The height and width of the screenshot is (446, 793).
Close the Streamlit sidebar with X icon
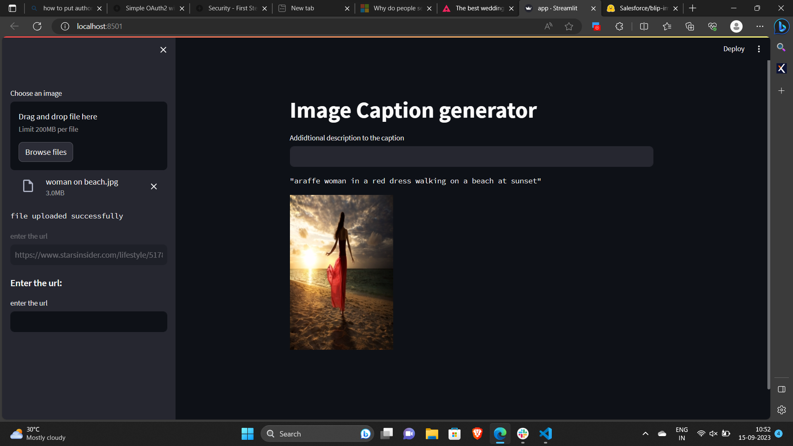tap(163, 50)
